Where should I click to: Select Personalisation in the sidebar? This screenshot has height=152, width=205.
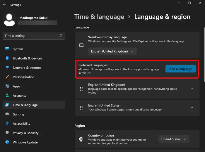click(34, 77)
